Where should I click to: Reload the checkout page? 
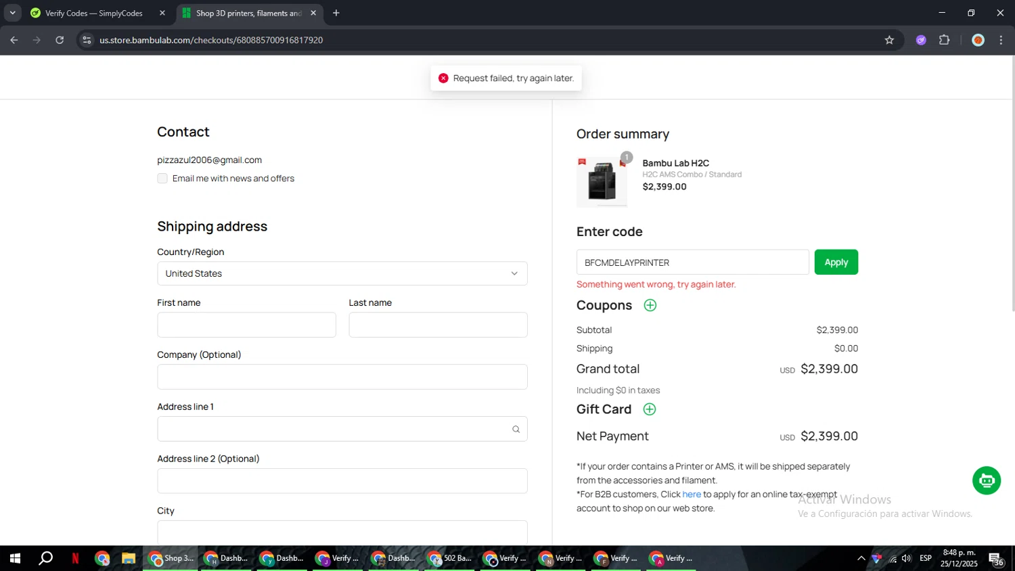pos(60,40)
